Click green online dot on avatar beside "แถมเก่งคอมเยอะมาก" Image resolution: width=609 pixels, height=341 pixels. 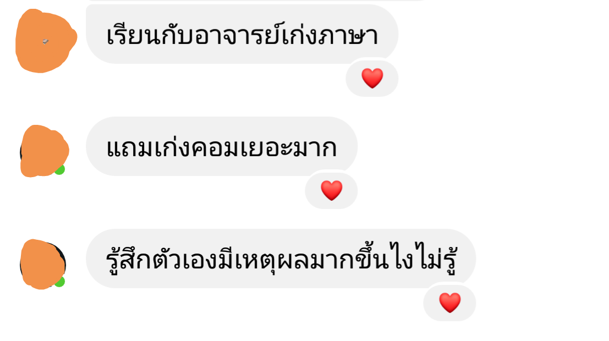pos(60,170)
